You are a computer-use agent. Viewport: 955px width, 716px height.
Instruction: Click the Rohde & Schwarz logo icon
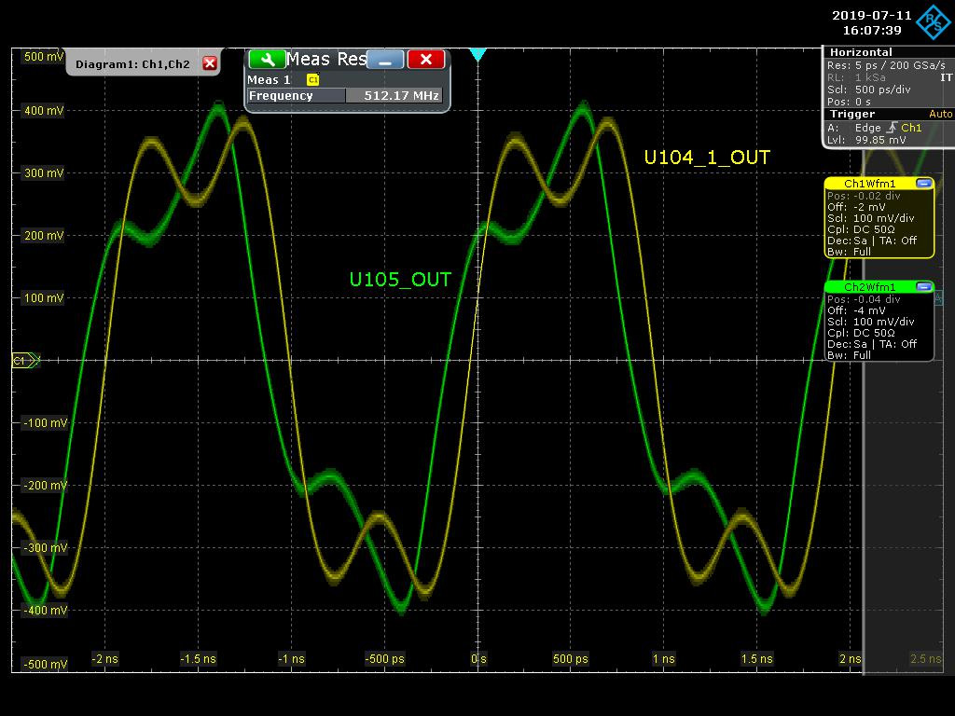[933, 22]
